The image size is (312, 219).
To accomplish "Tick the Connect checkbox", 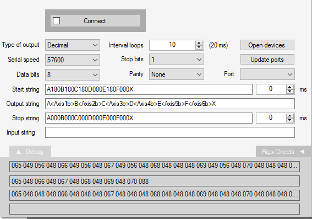I will pyautogui.click(x=56, y=21).
